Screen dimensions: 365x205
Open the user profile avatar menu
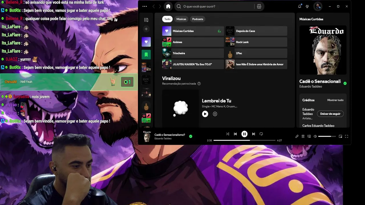click(x=318, y=6)
